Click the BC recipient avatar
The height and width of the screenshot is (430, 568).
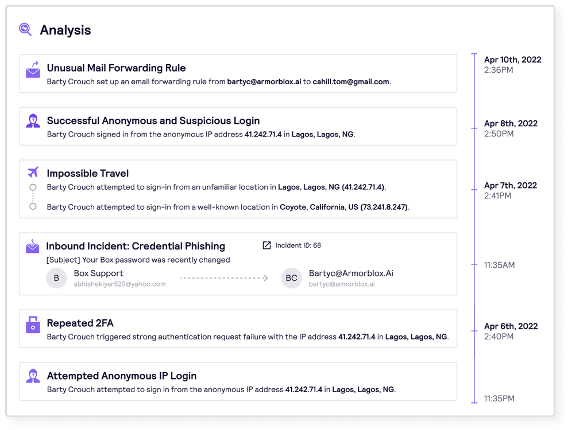[x=291, y=278]
